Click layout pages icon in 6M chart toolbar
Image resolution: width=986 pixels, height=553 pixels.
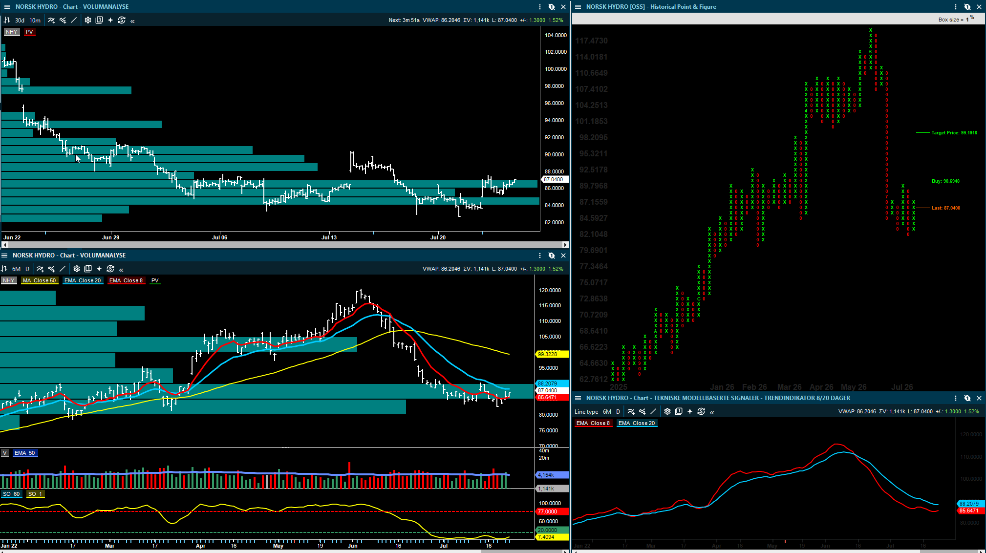(x=88, y=269)
